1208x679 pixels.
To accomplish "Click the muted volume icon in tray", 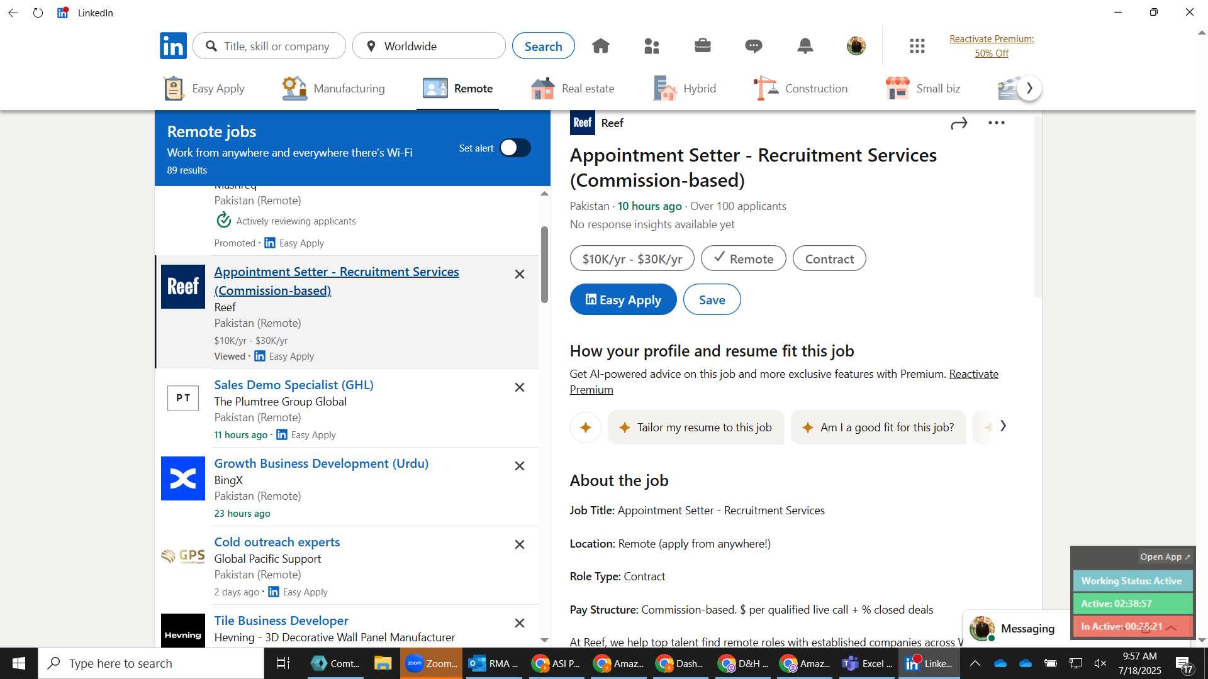I will tap(1100, 663).
